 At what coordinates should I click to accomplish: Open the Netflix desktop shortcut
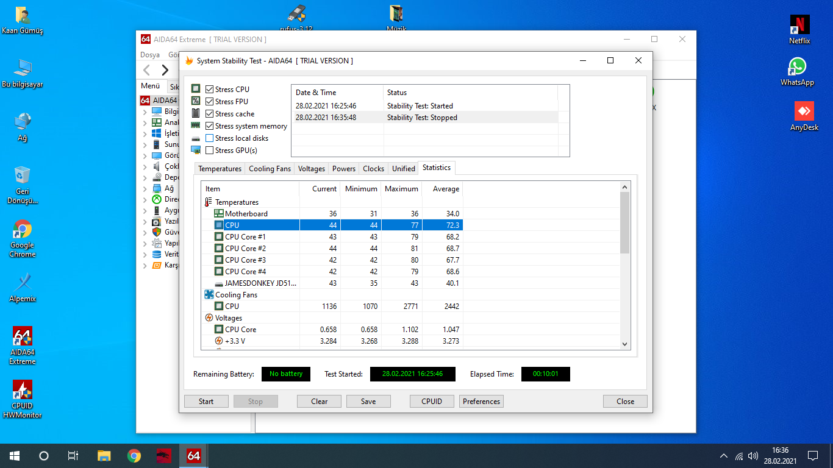[799, 29]
